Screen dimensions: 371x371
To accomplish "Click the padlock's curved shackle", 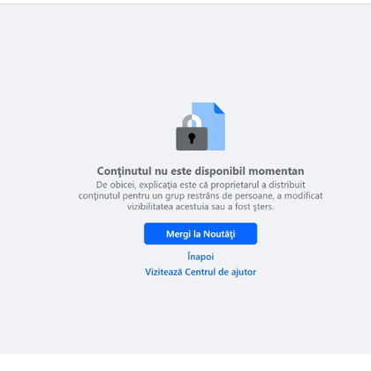I will click(x=192, y=121).
